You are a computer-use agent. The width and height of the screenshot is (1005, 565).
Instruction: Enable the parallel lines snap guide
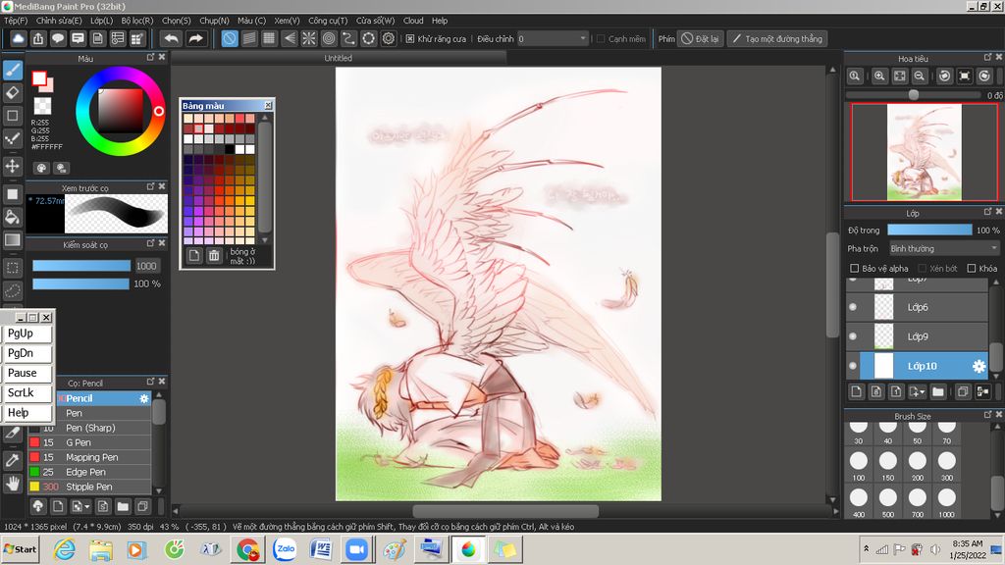(x=249, y=38)
